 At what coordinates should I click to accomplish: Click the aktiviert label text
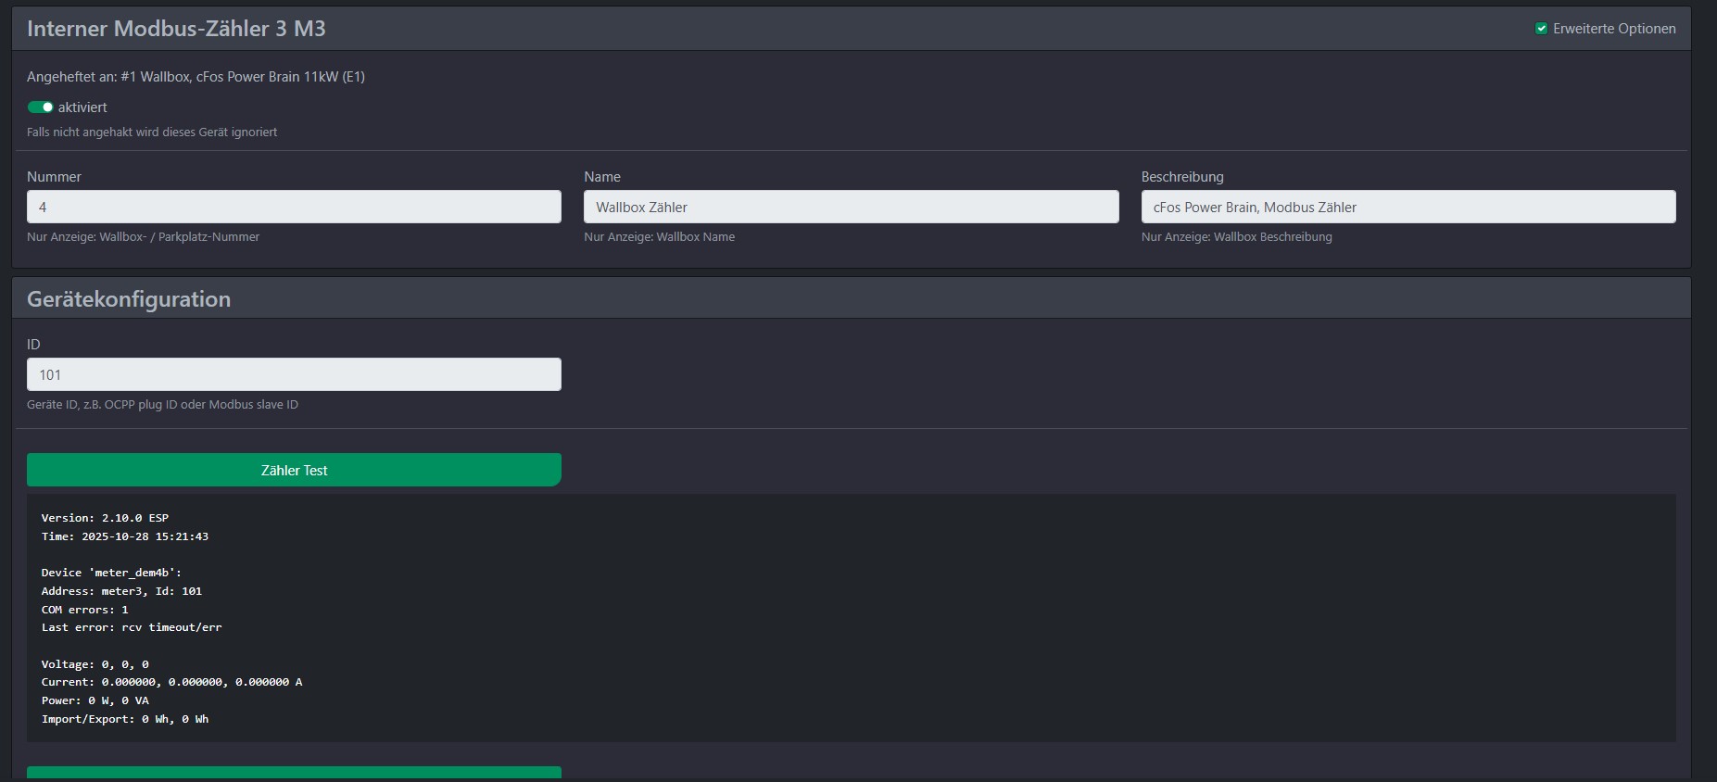82,107
